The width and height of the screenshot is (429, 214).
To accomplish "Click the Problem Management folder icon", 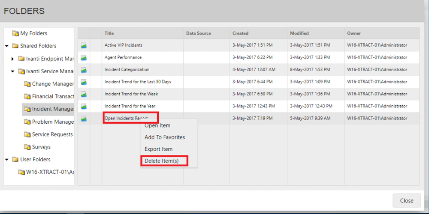I will tap(27, 122).
